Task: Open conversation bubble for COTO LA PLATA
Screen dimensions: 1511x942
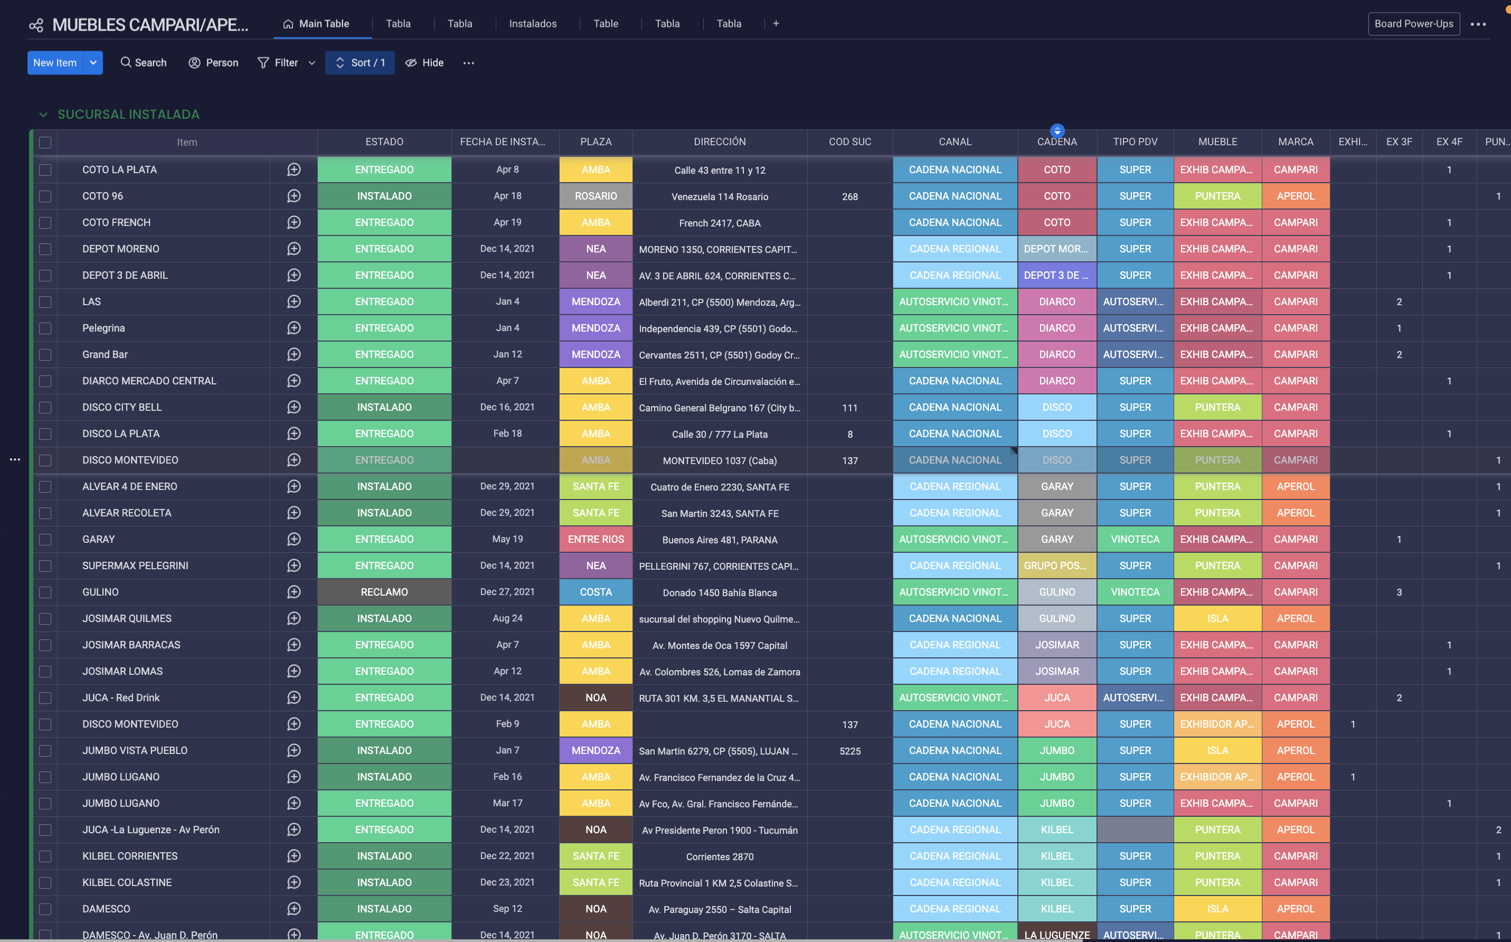Action: click(x=294, y=169)
